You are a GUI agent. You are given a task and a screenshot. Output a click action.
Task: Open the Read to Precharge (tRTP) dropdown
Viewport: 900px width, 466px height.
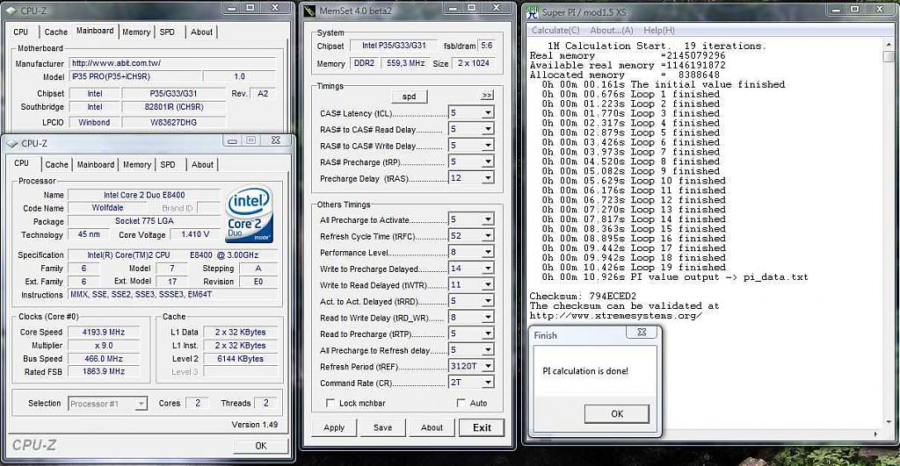pos(487,333)
